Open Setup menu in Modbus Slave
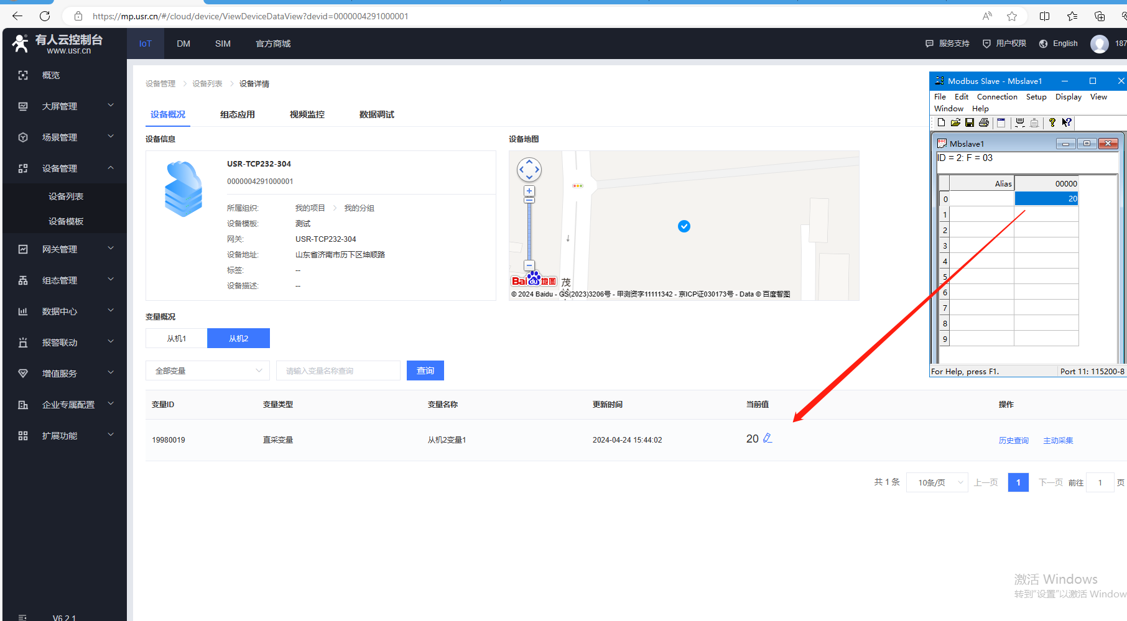Viewport: 1127px width, 621px height. coord(1036,97)
